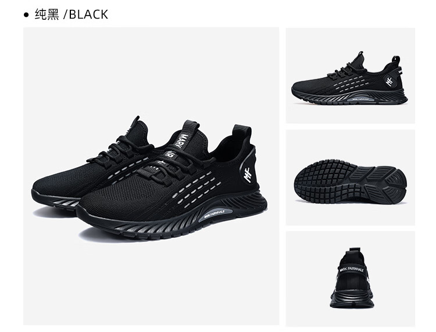Click the 纯黑 Chinese color label
Viewport: 436px width, 332px height.
click(47, 15)
